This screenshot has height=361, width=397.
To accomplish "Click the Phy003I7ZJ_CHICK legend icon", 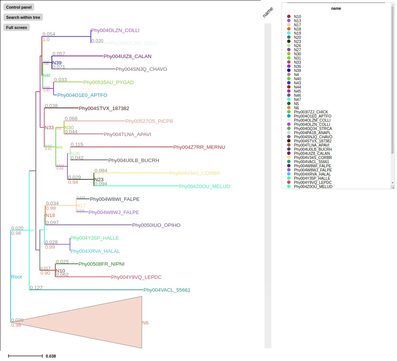I will 288,112.
